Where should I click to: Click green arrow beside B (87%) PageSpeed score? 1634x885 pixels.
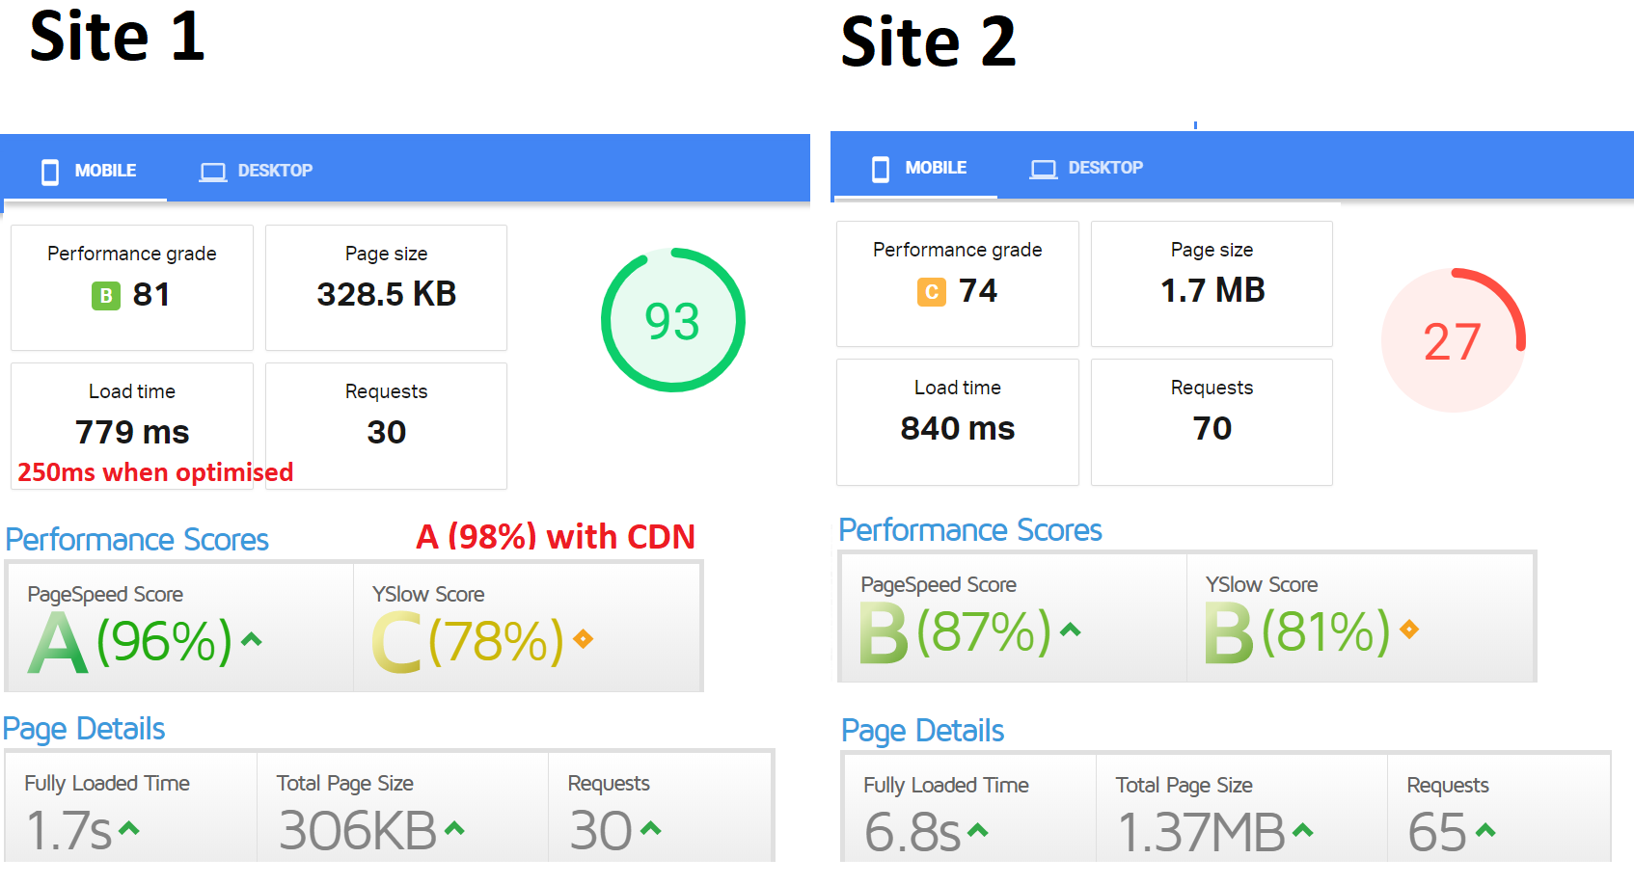click(x=1071, y=630)
